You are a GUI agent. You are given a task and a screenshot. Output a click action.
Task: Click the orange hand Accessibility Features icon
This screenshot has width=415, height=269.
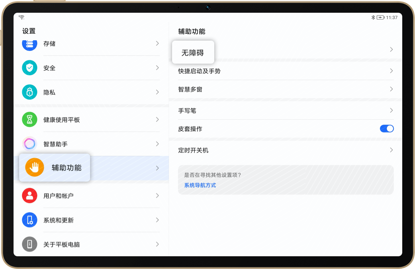(34, 167)
